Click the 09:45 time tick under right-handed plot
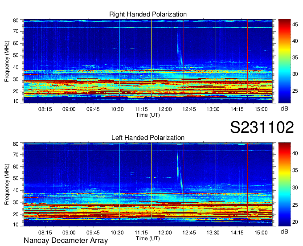Viewport: 303px width, 246px height. (x=93, y=109)
